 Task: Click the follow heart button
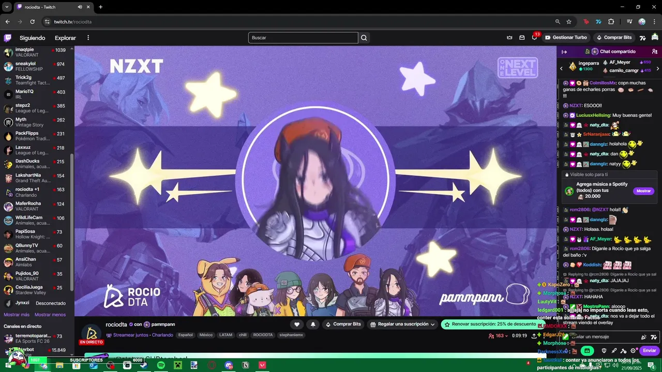(x=297, y=324)
